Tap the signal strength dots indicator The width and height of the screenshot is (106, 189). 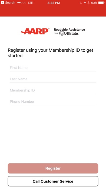(22, 3)
